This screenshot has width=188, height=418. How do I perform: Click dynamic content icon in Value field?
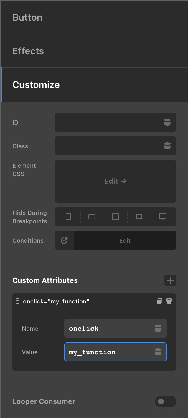[158, 352]
